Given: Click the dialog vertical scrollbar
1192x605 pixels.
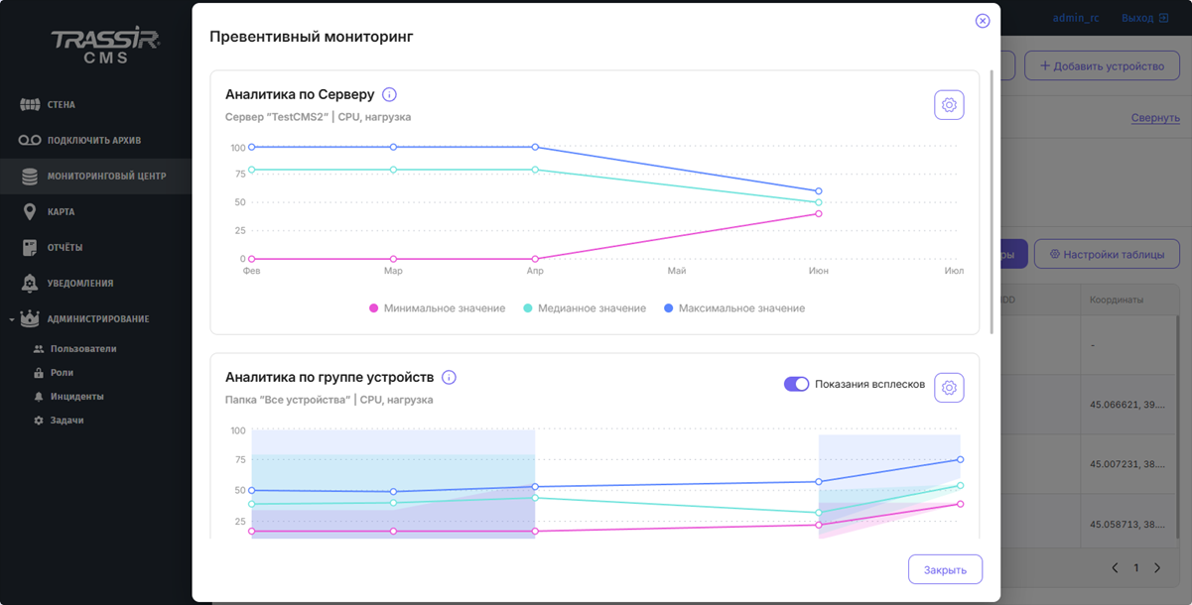Looking at the screenshot, I should (989, 198).
